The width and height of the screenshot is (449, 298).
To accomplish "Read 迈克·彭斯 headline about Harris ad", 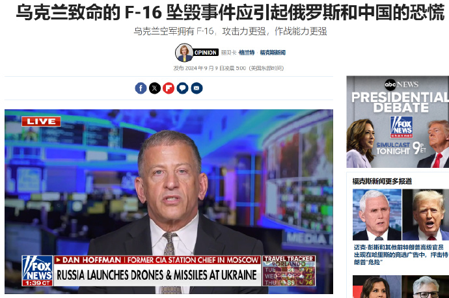I will (x=401, y=254).
